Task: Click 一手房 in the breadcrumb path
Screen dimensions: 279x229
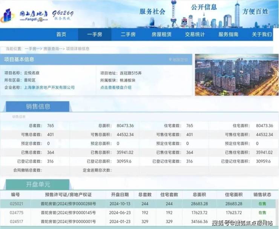Action: click(x=31, y=49)
